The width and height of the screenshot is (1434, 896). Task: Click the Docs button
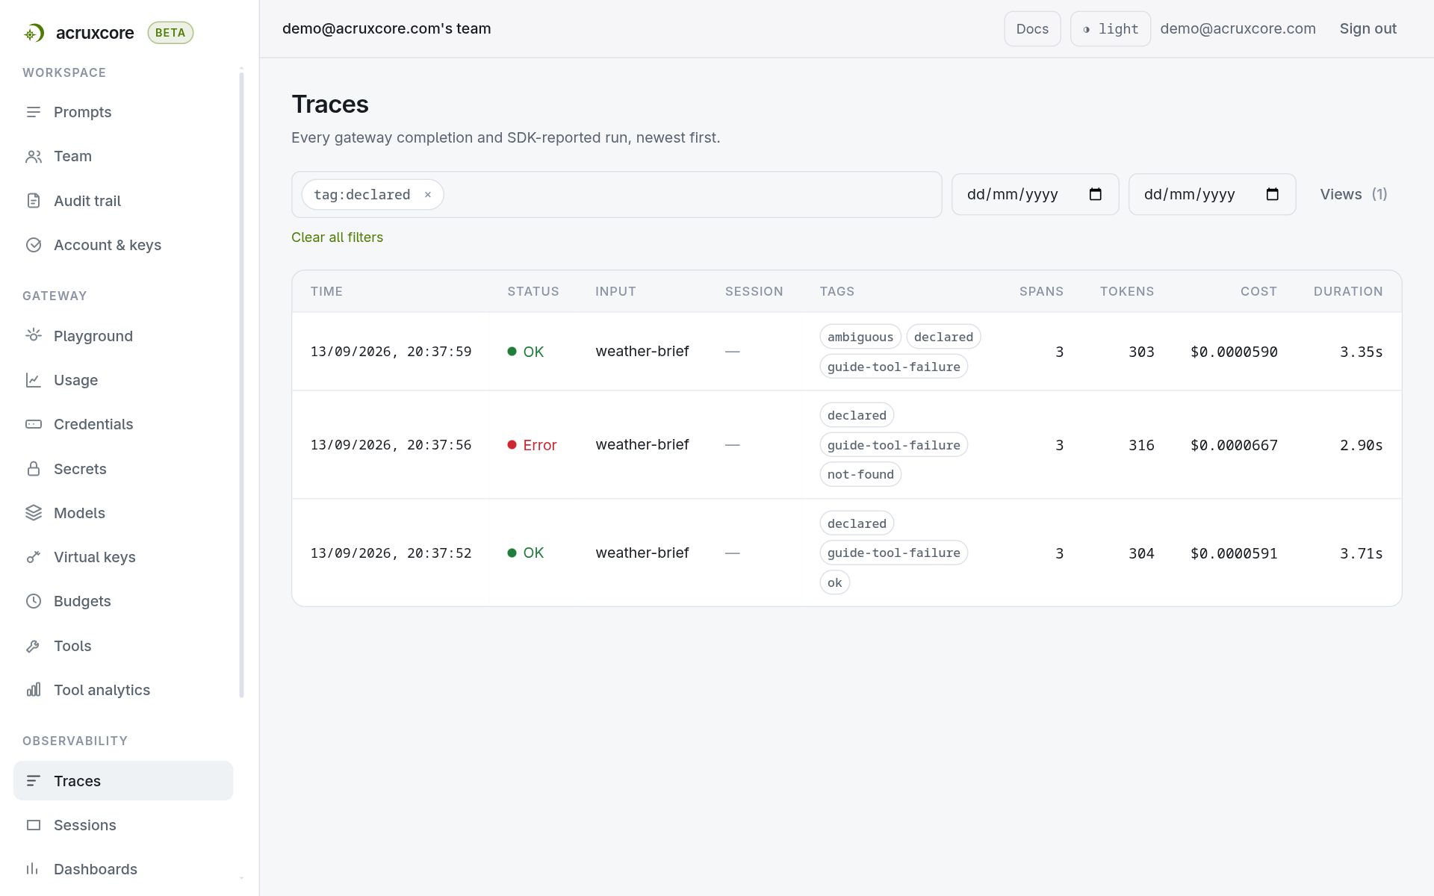pyautogui.click(x=1032, y=29)
